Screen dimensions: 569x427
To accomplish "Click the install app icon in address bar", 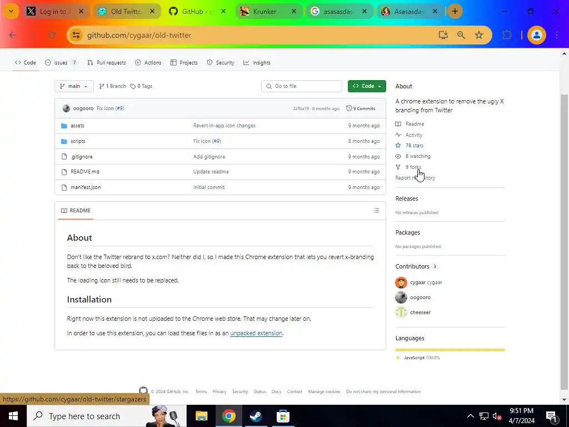I will point(443,35).
